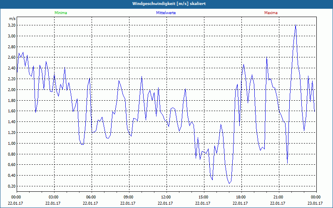Click the 2,80 y-axis value

12,47
